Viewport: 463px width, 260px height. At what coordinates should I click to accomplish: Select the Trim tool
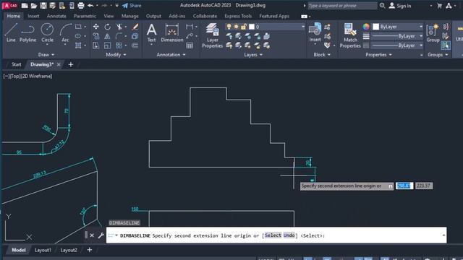point(119,27)
